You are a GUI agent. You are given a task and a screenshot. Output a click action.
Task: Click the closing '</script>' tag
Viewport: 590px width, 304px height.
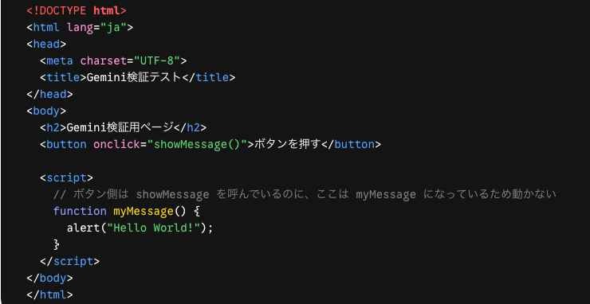point(70,261)
